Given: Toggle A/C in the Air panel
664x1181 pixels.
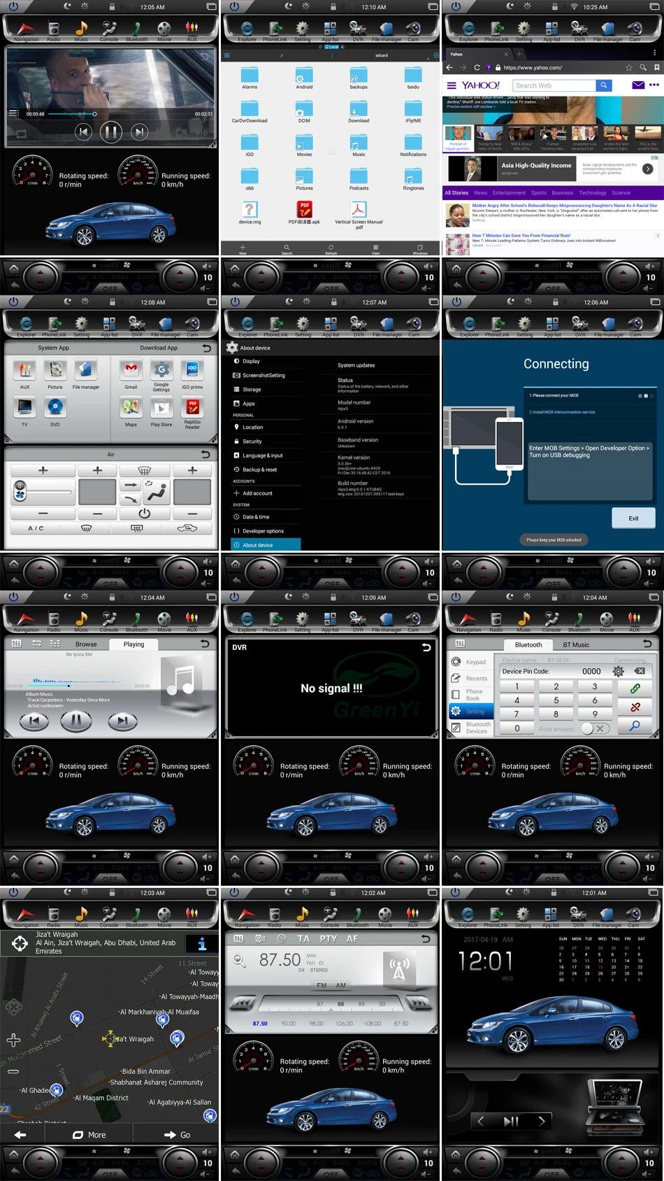Looking at the screenshot, I should 36,528.
